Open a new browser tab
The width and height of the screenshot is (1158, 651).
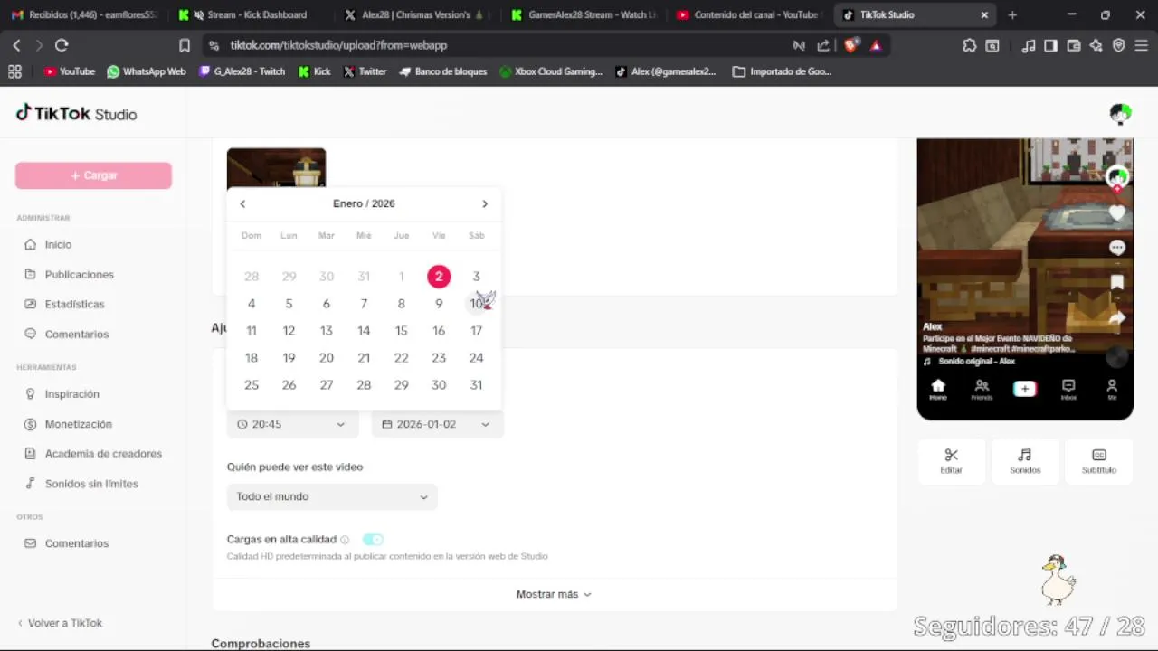(x=1012, y=14)
